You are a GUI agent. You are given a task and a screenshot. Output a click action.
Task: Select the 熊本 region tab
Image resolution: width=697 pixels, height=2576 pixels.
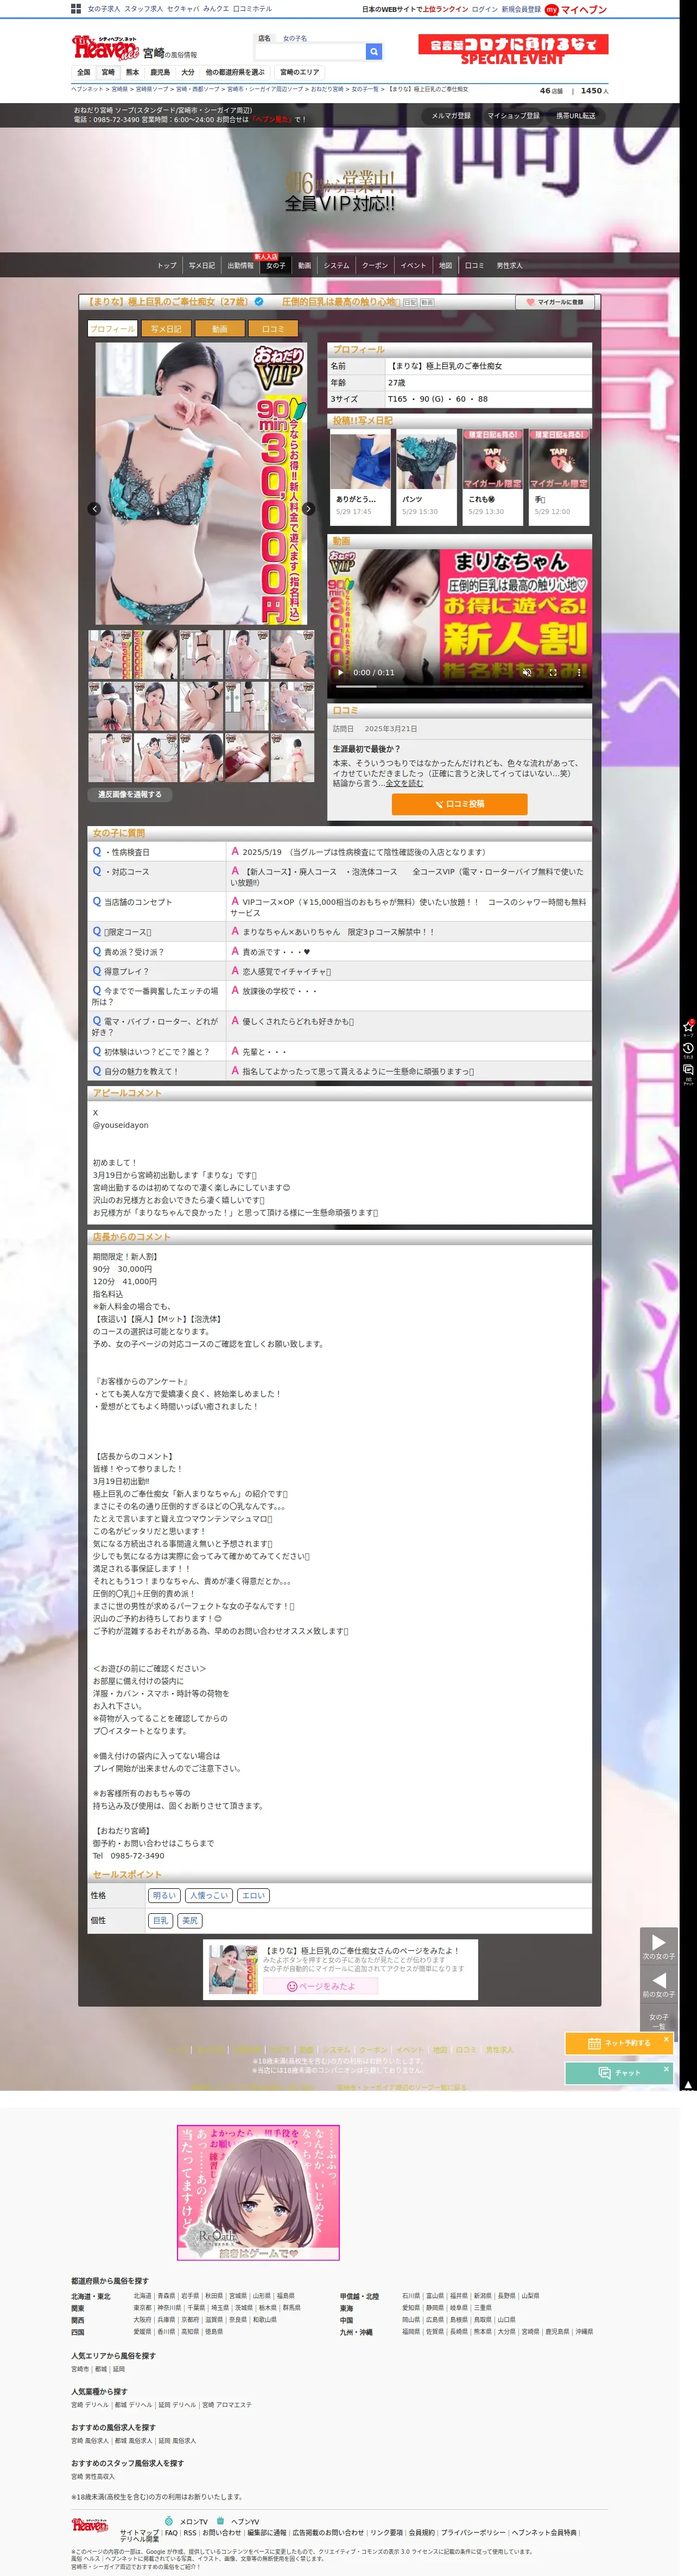[x=132, y=72]
